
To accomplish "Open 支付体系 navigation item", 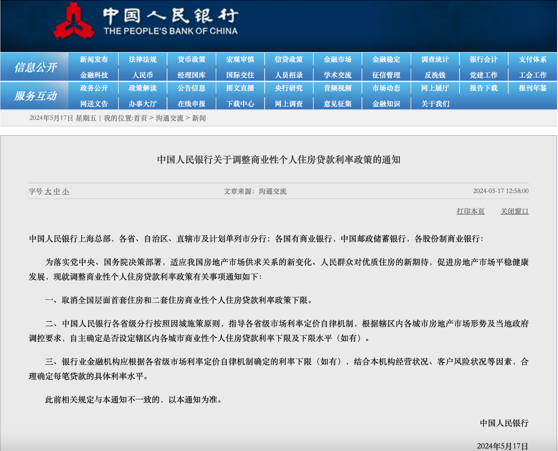I will tap(533, 60).
